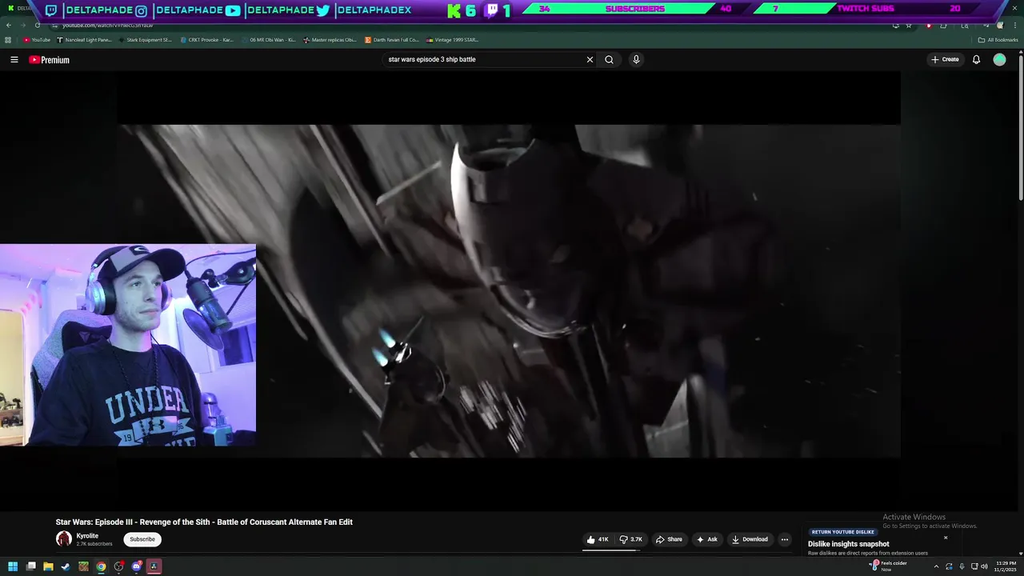The width and height of the screenshot is (1024, 576).
Task: Close the Dislike insights snapshot panel
Action: click(x=946, y=538)
